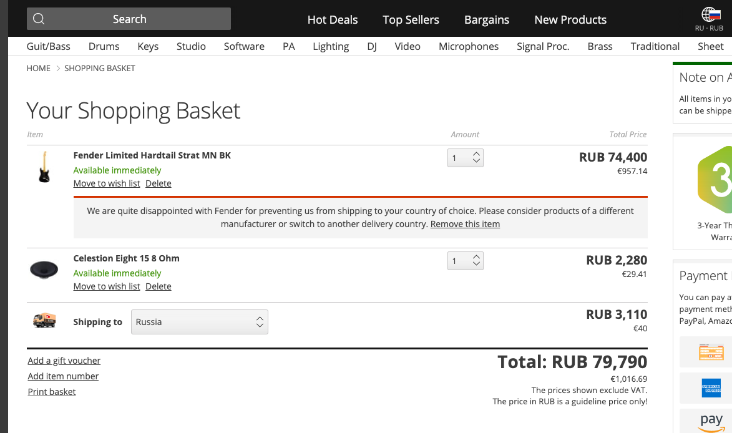Click Print basket link
Image resolution: width=732 pixels, height=433 pixels.
(51, 392)
